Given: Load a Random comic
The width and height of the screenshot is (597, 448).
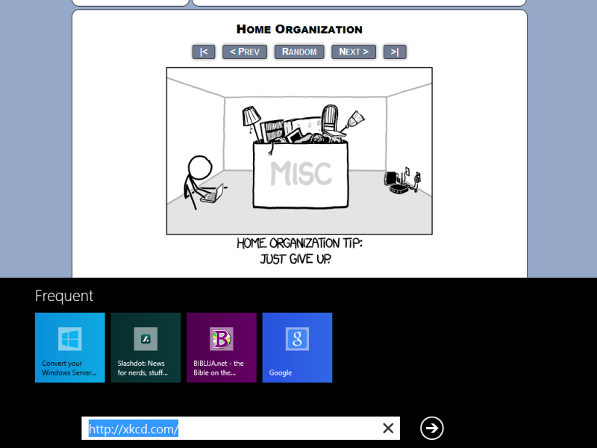Looking at the screenshot, I should tap(299, 52).
